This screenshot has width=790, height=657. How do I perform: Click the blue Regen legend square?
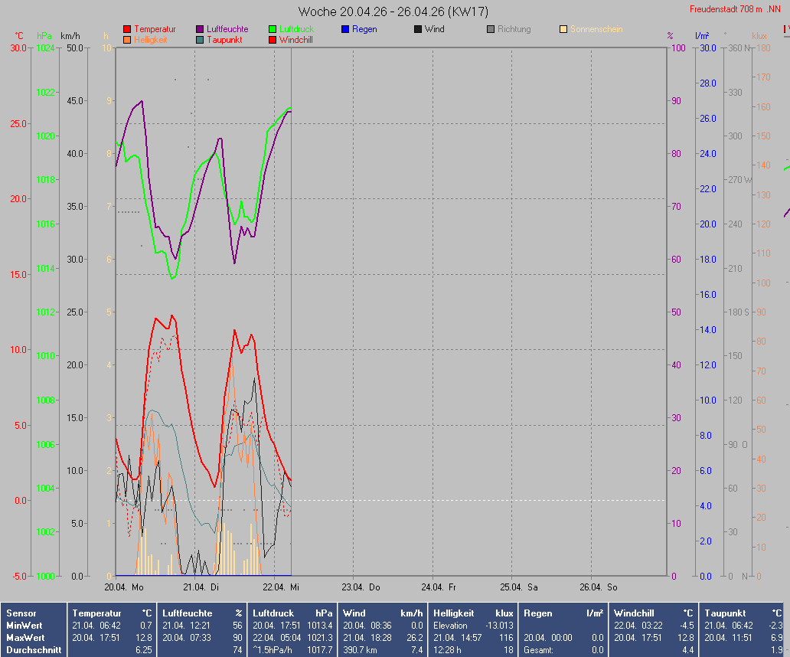click(345, 29)
